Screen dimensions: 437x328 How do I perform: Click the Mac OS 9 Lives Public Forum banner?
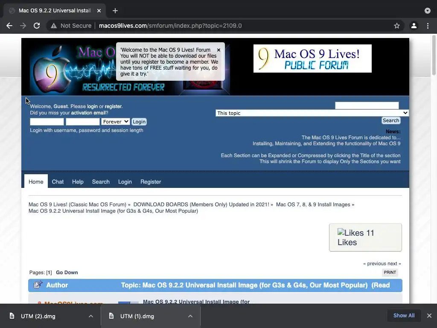[312, 59]
